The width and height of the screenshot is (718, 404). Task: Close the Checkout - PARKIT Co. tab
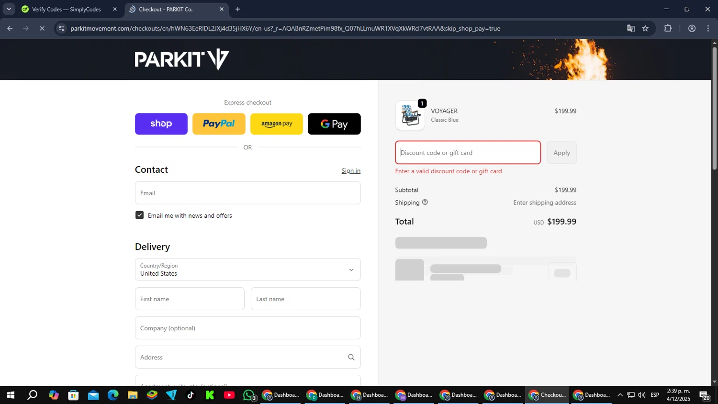tap(222, 9)
